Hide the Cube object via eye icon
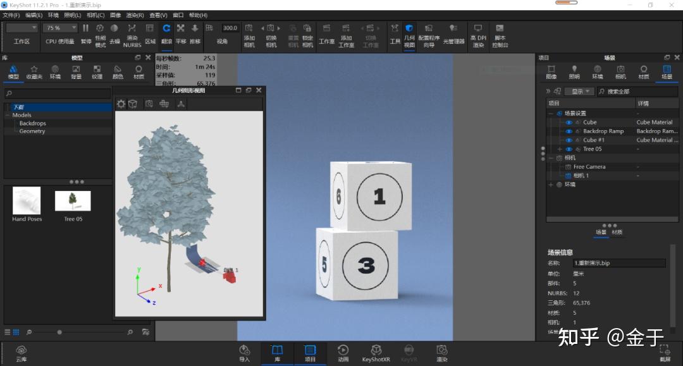Viewport: 683px width, 366px height. 569,123
